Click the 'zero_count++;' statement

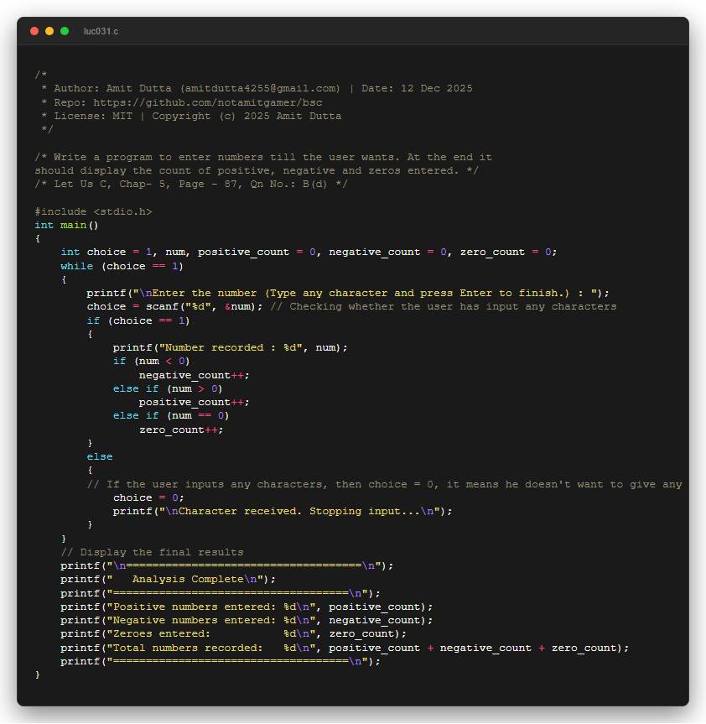tap(181, 430)
